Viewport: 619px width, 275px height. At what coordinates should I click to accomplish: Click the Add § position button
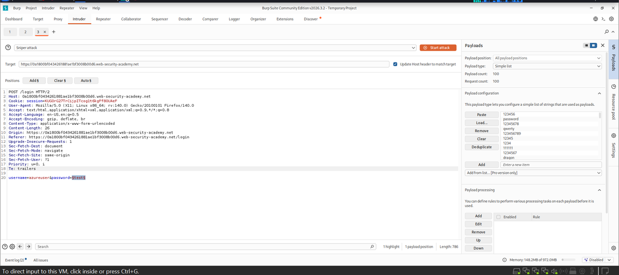click(35, 80)
